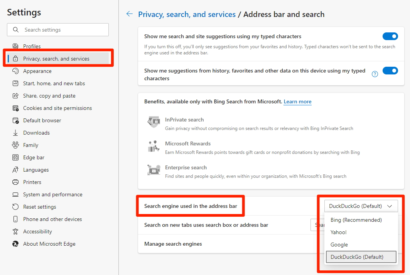Click the Settings title heading
The width and height of the screenshot is (410, 275).
24,12
